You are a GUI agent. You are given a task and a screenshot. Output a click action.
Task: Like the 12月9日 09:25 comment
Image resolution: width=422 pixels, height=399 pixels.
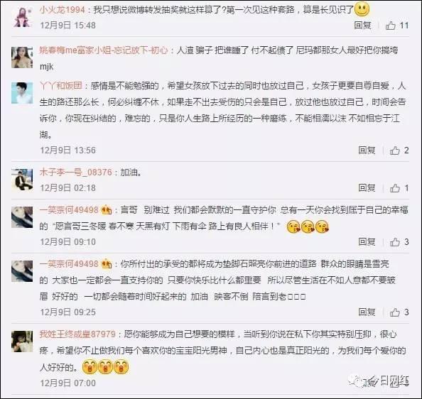click(x=395, y=312)
